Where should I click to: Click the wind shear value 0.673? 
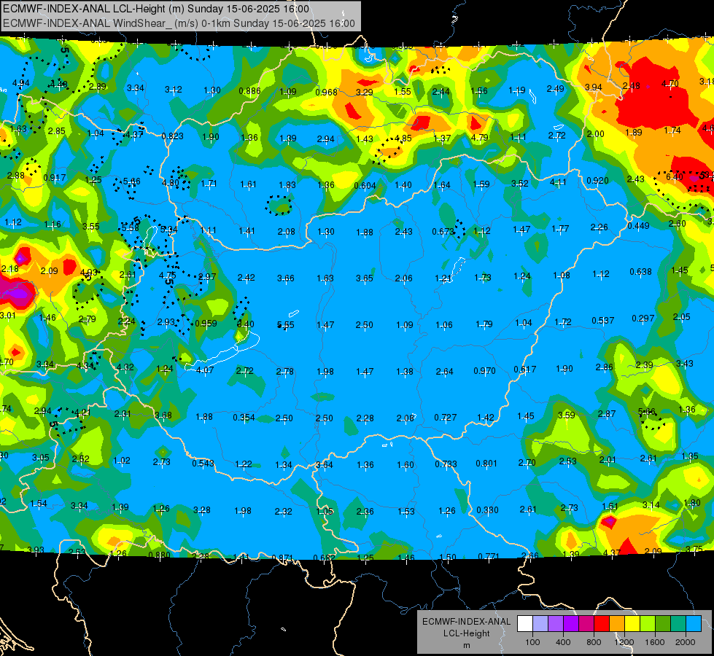[x=443, y=231]
